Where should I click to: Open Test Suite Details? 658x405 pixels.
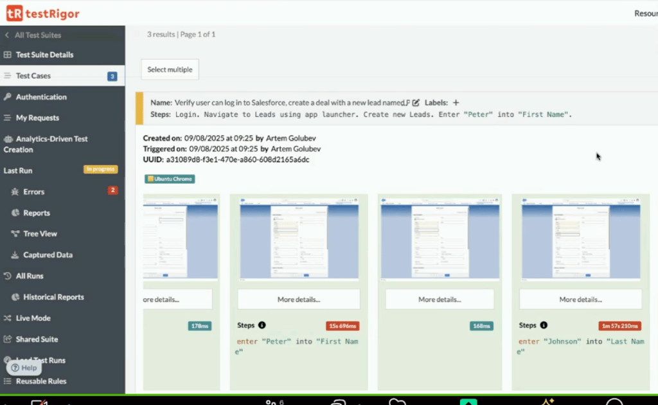tap(44, 55)
